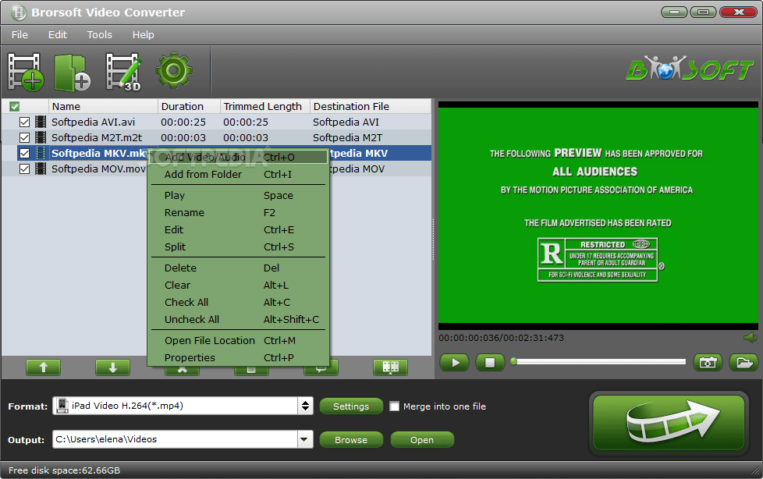The height and width of the screenshot is (479, 763).
Task: Click the Output path field C:\Users\elena\Videos
Action: (x=176, y=439)
